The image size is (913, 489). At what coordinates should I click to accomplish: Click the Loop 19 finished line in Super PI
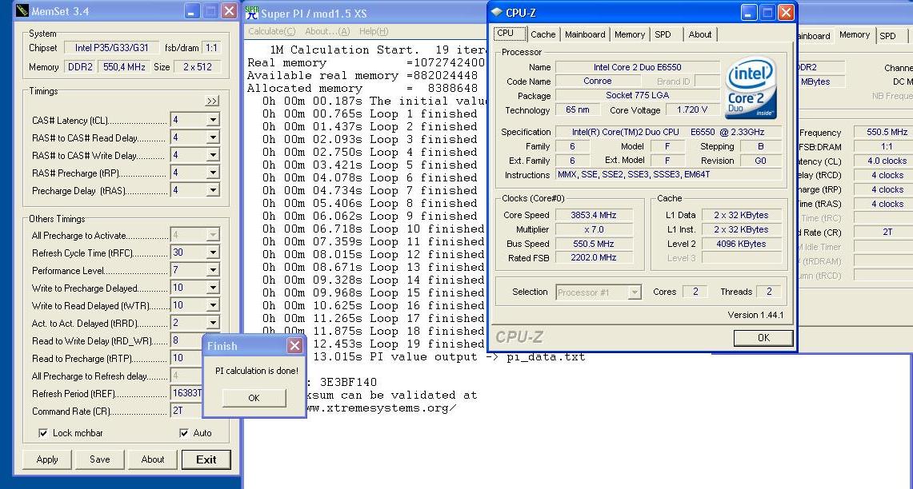398,344
